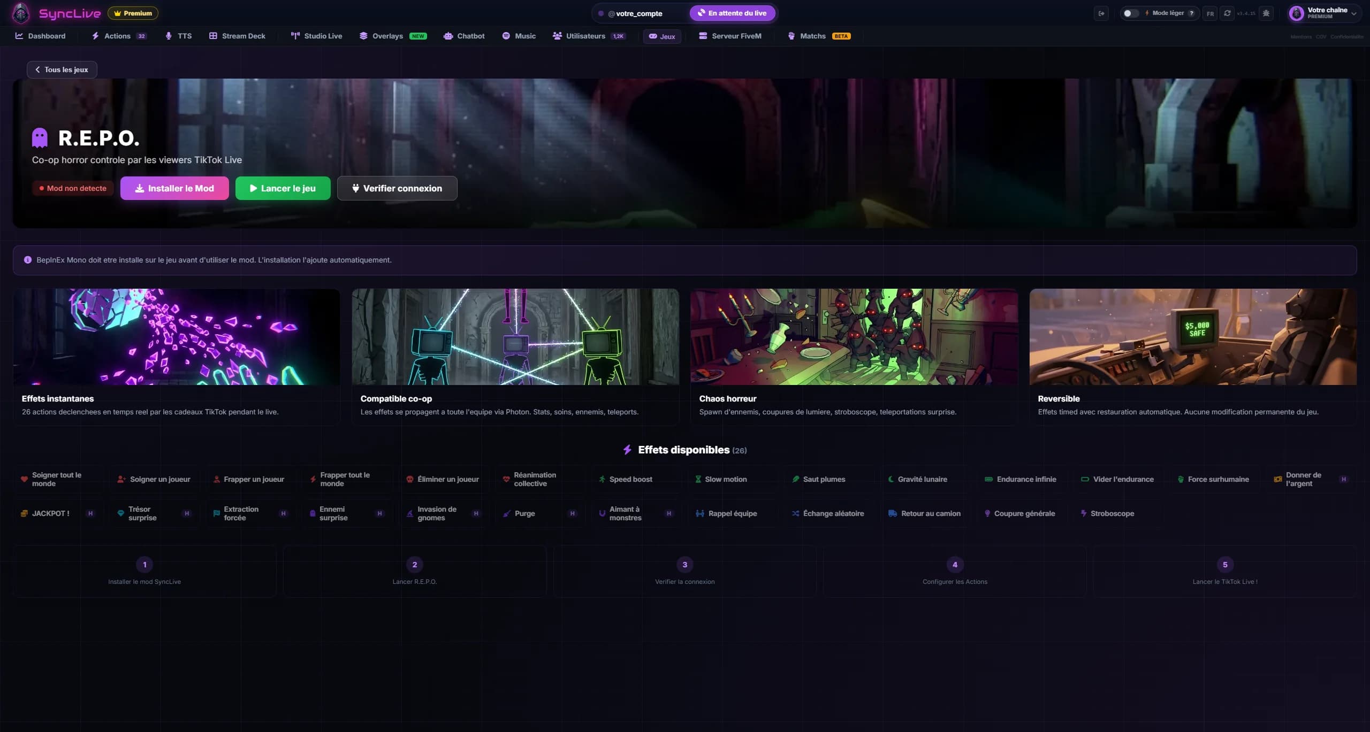Click the shuffle icon for Échange aléatoire
1370x732 pixels.
point(796,513)
